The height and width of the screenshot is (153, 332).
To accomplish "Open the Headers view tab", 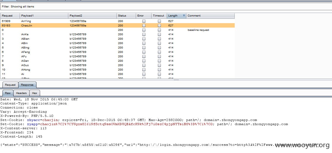I will 21,93.
